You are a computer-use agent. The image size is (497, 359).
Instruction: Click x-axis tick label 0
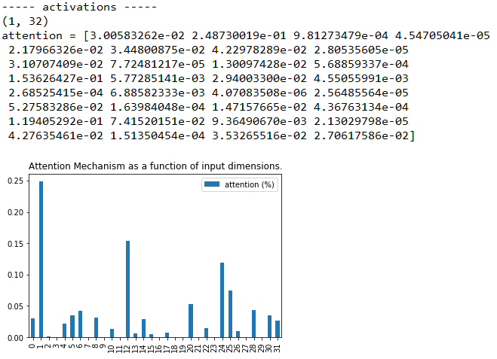pyautogui.click(x=32, y=345)
